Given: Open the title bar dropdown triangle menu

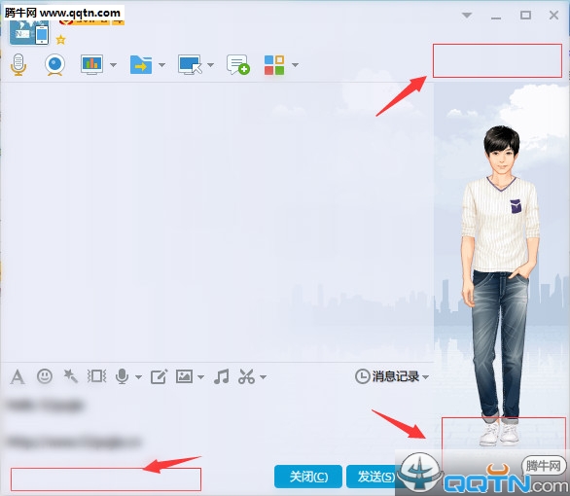Looking at the screenshot, I should [x=467, y=16].
